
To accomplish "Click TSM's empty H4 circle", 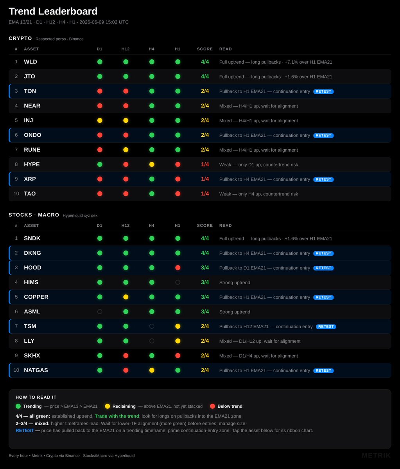I will pos(152,326).
